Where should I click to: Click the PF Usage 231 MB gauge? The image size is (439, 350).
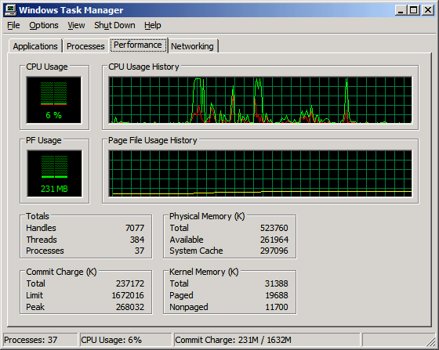tap(54, 174)
